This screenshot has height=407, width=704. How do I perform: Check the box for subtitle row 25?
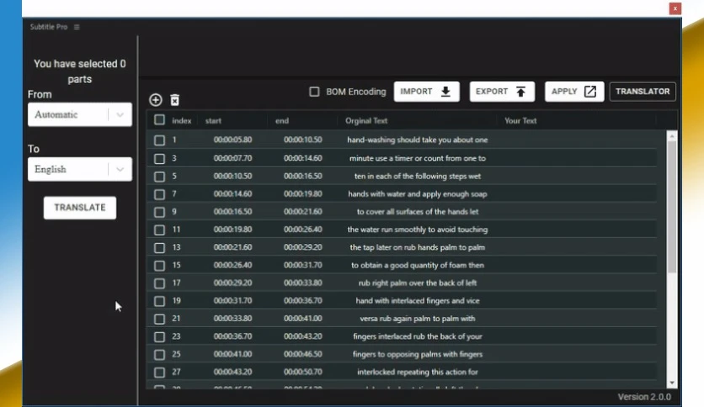point(159,355)
